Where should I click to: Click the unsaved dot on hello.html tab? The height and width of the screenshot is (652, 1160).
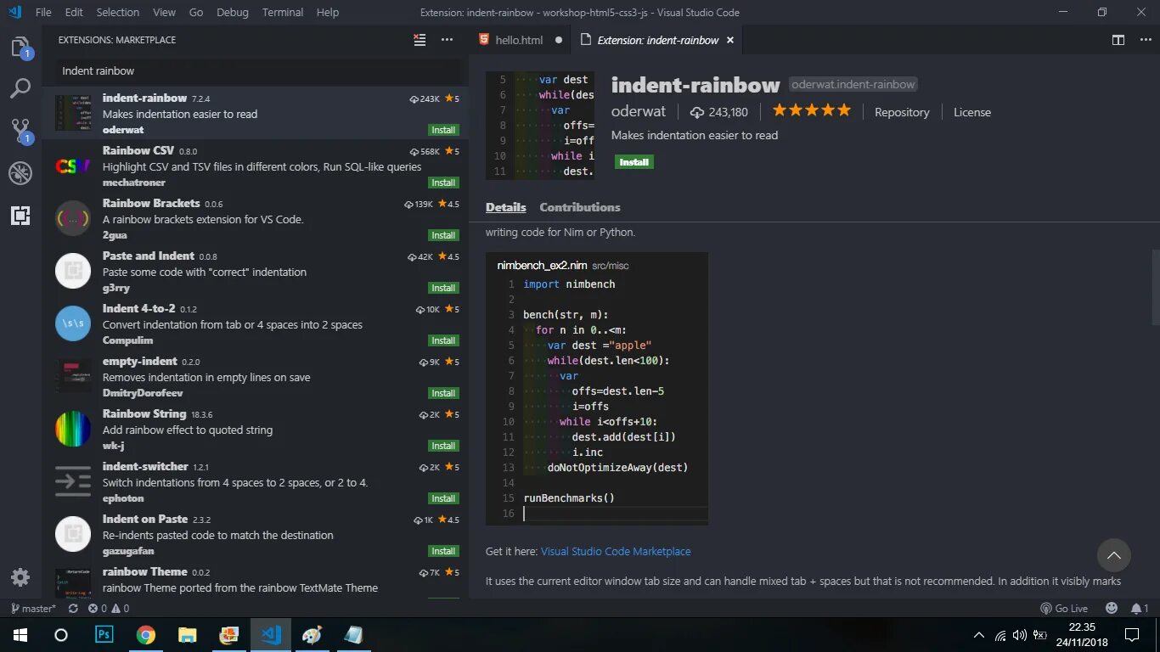point(558,40)
